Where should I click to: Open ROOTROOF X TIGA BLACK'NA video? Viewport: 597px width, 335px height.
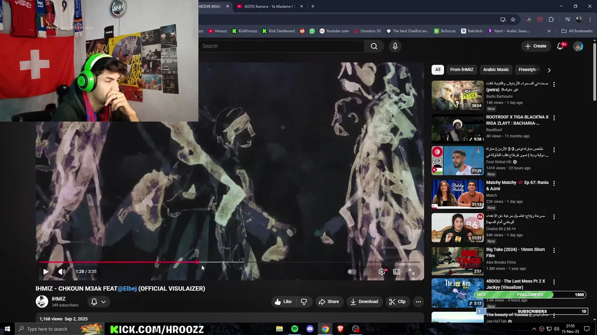pos(458,128)
